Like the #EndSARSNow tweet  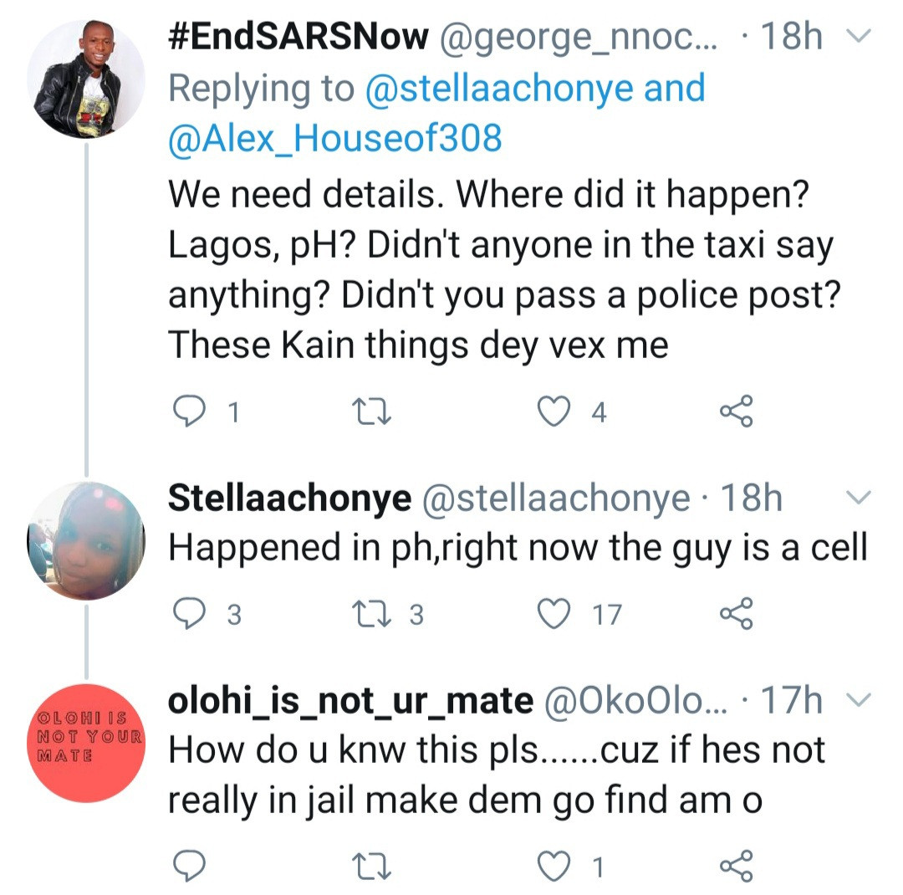pyautogui.click(x=553, y=411)
